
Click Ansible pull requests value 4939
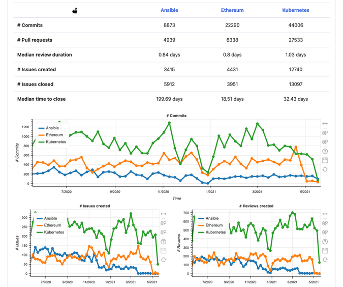(x=169, y=40)
